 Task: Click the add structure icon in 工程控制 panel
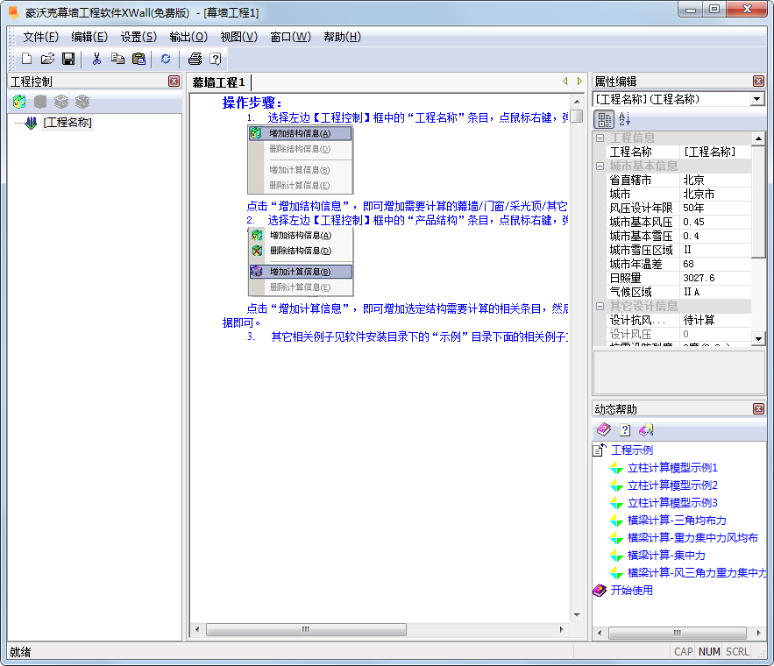point(19,102)
